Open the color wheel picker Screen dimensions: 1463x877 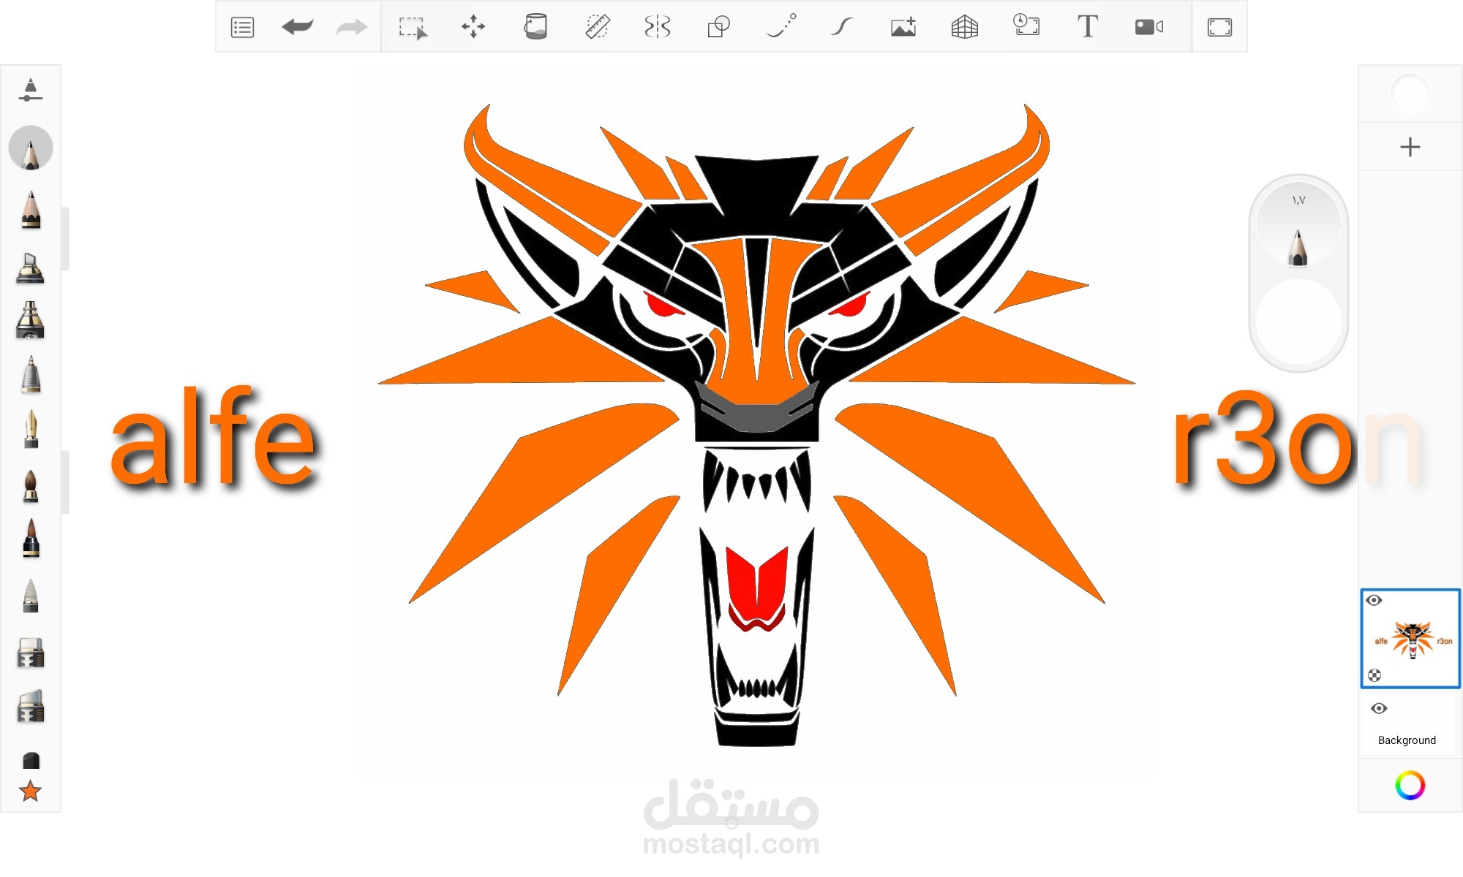pyautogui.click(x=1410, y=786)
